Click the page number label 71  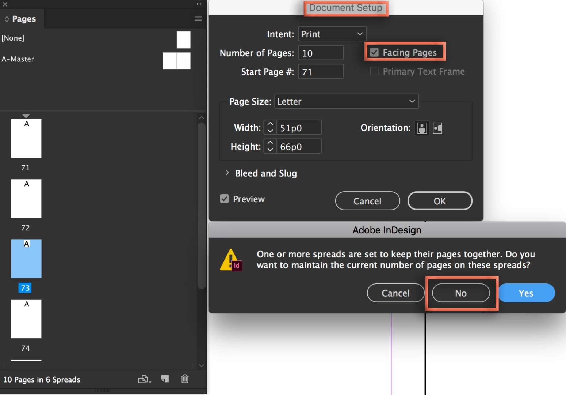pos(25,168)
